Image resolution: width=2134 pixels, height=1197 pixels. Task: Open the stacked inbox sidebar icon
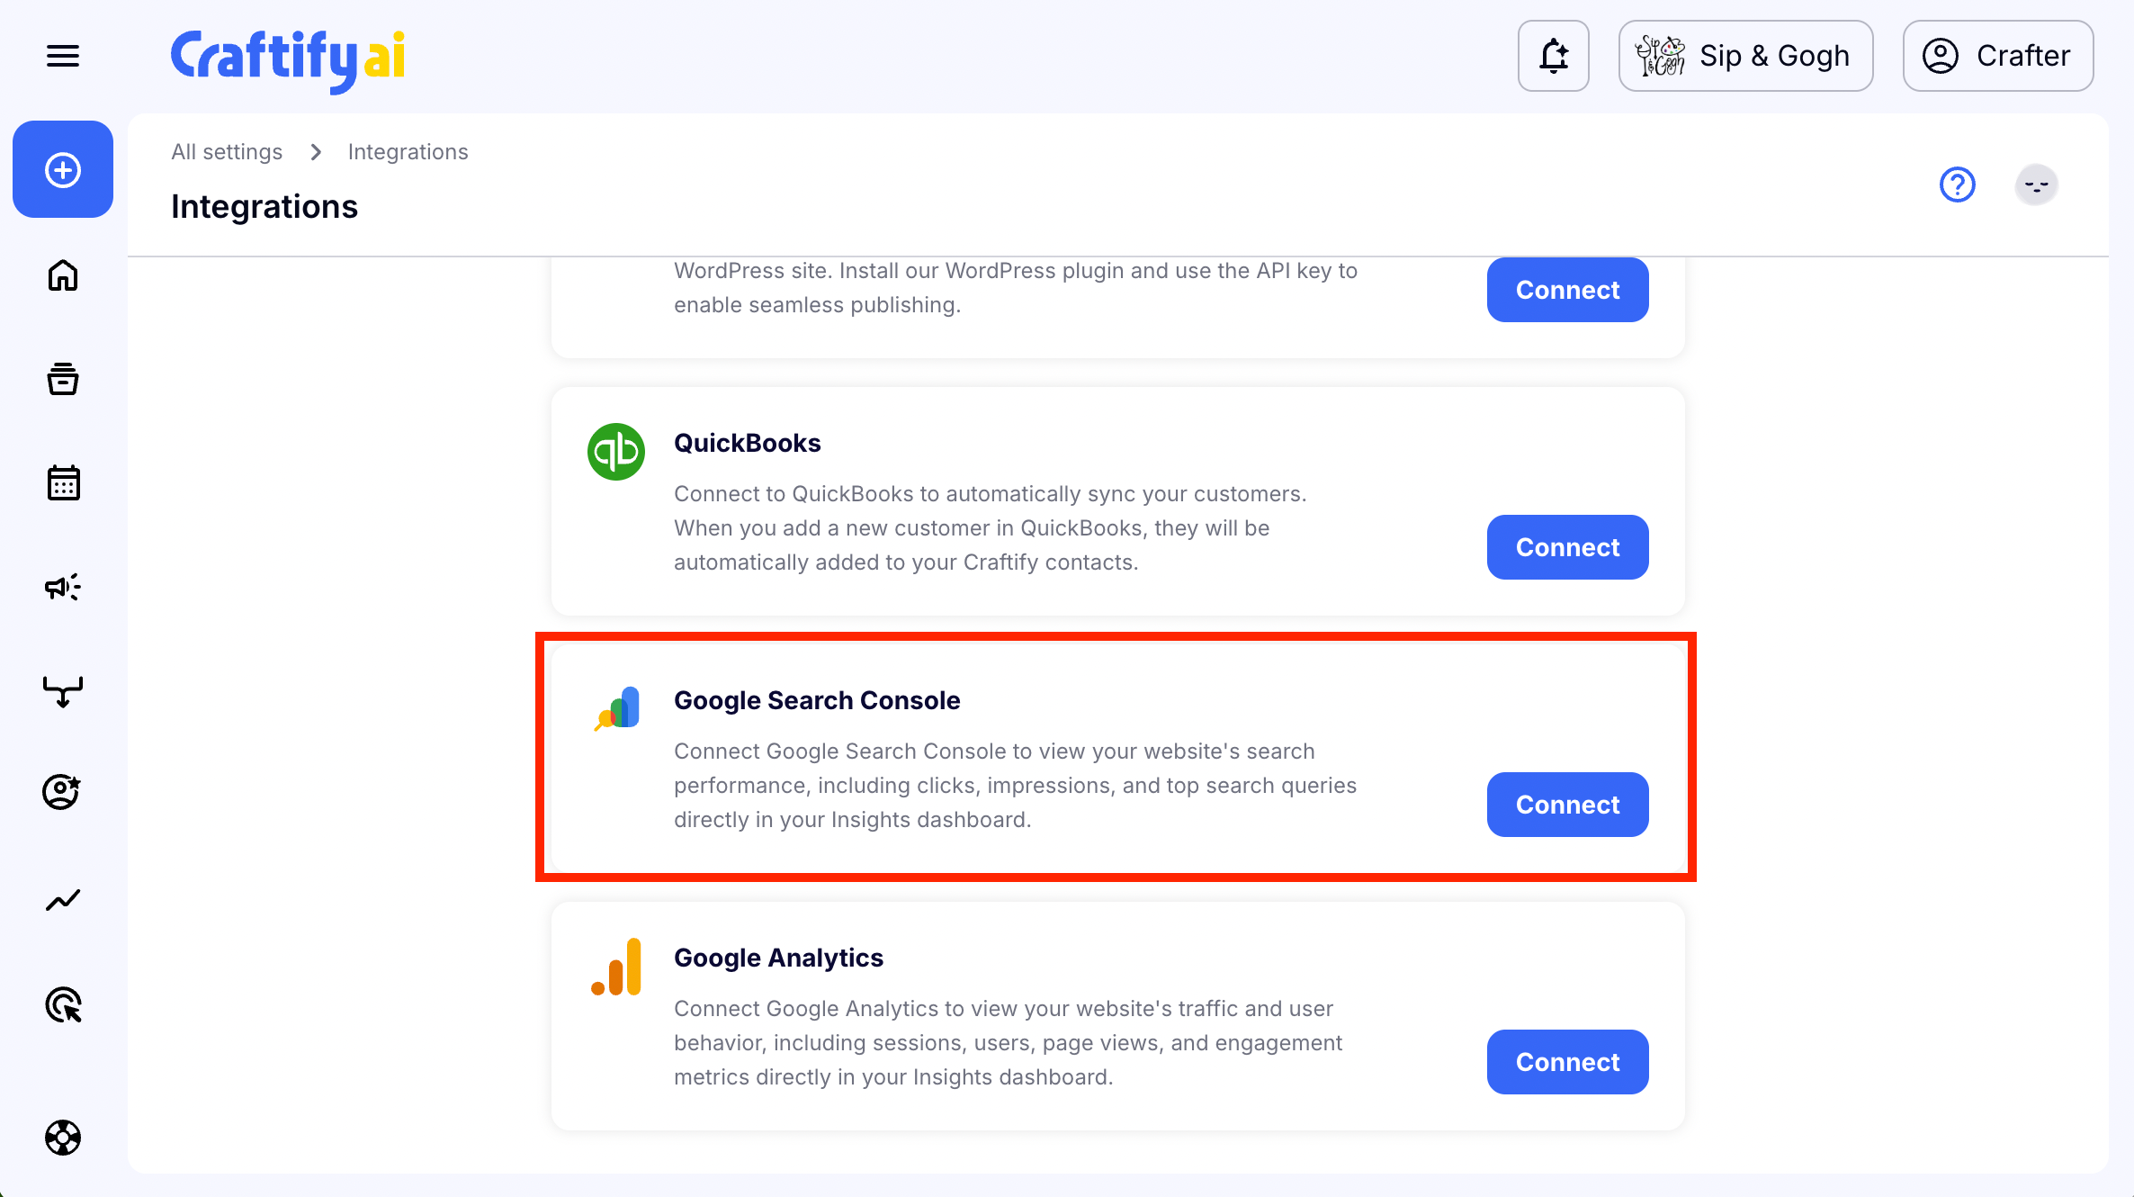(63, 379)
